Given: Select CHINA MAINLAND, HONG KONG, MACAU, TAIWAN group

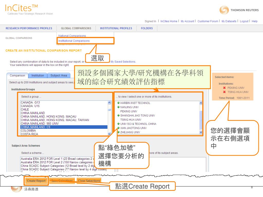Looking at the screenshot, I should click(x=64, y=120).
